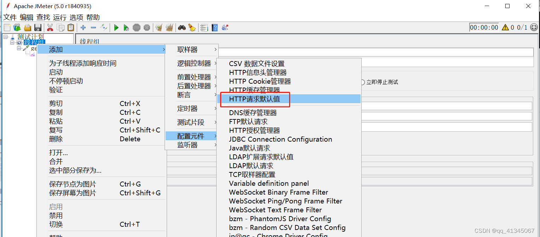Click 不停顿启动 in context menu
Screen dimensions: 540x237
(x=101, y=81)
